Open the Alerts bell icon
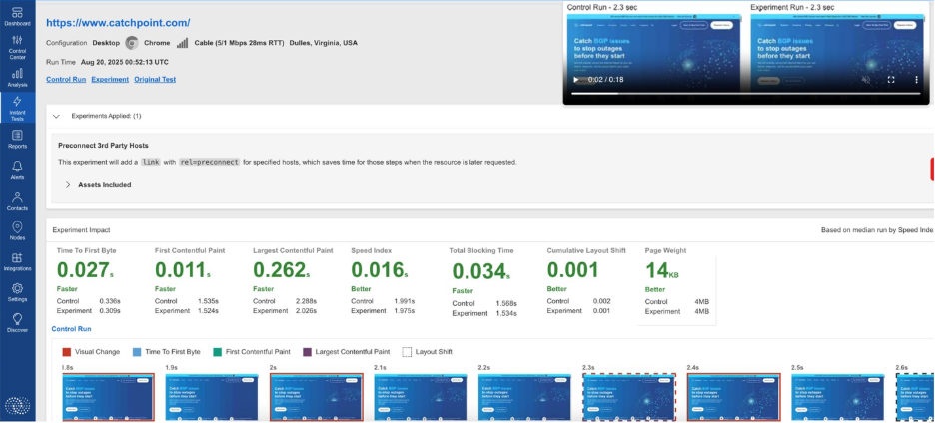 pyautogui.click(x=17, y=166)
